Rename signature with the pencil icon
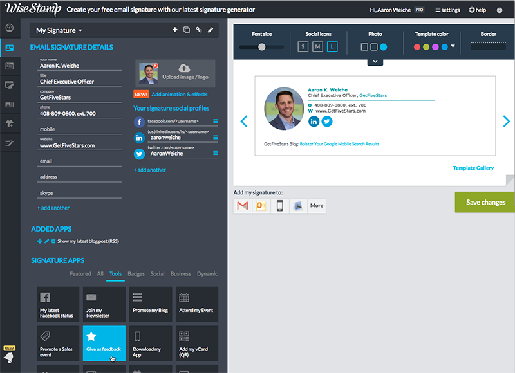Image resolution: width=515 pixels, height=373 pixels. (x=211, y=30)
